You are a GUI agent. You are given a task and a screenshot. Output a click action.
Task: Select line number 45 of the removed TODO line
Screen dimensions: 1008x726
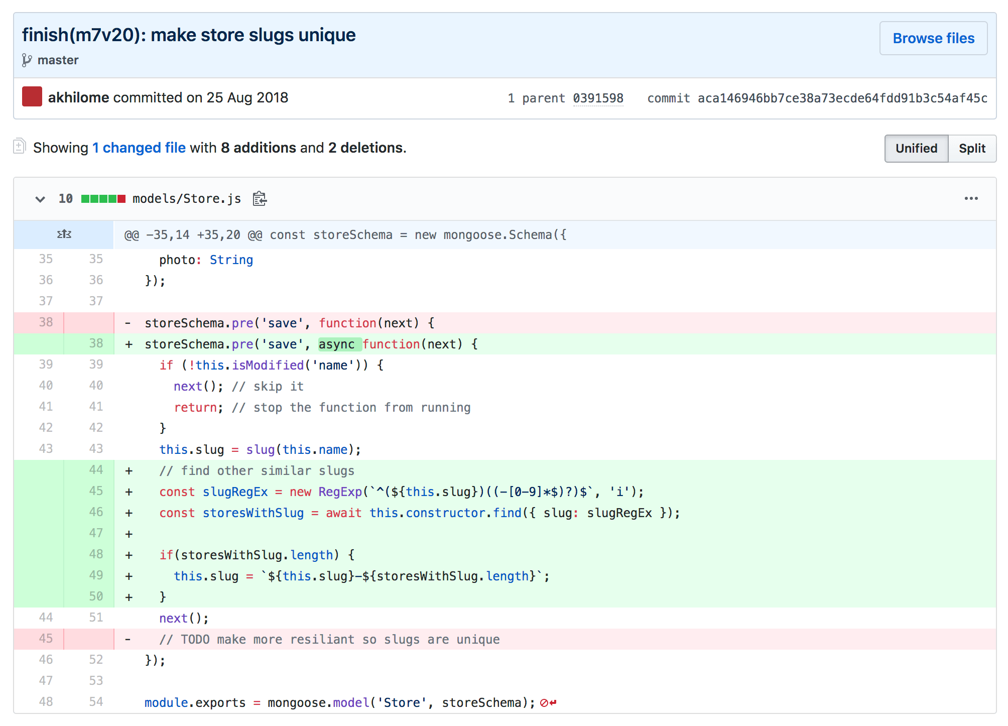tap(46, 639)
